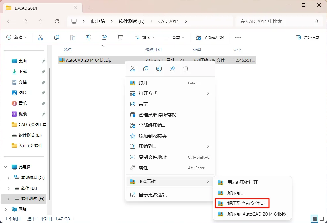Open the 打开方式 submenu
The width and height of the screenshot is (327, 223).
click(170, 93)
